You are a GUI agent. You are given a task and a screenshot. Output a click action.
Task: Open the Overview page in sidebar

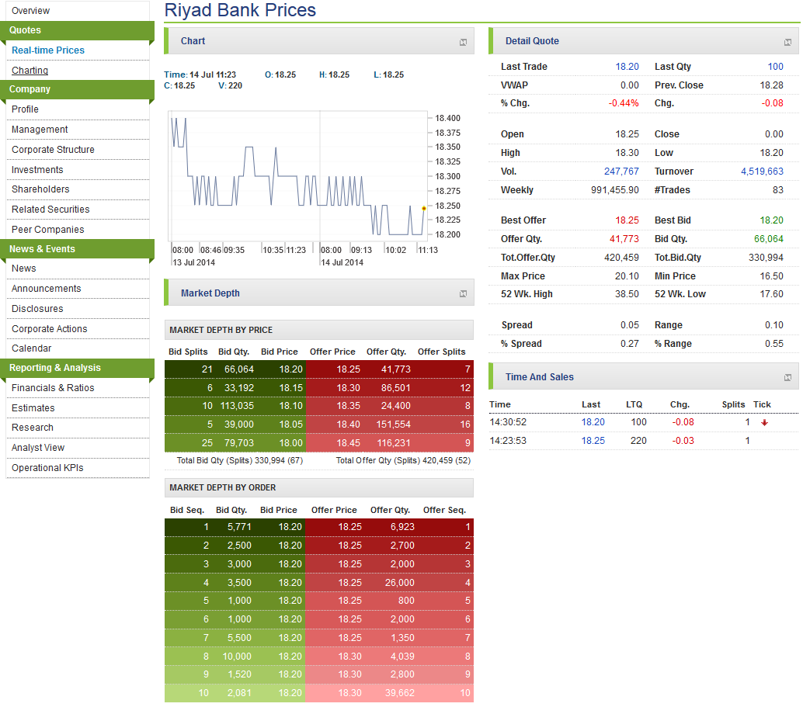coord(31,11)
